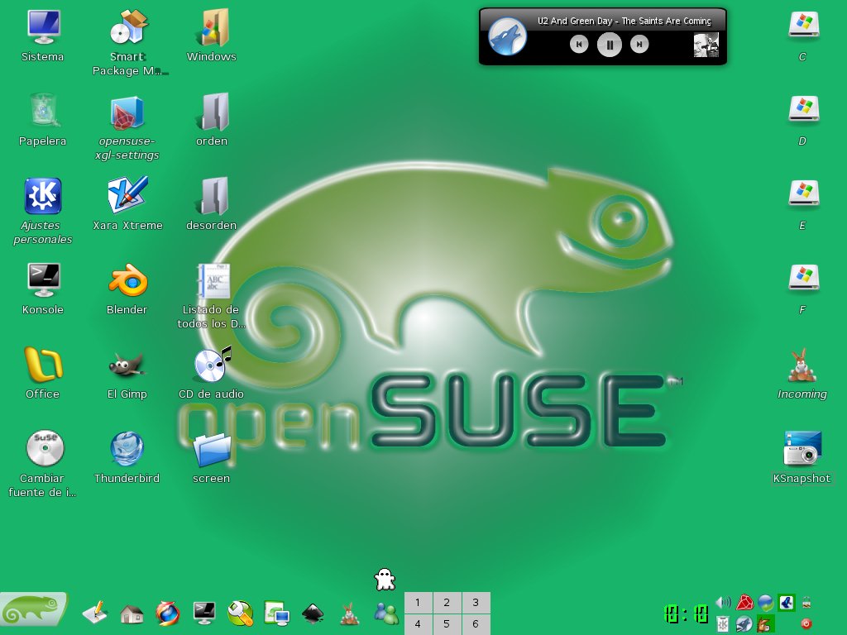Switch to virtual desktop 5
The width and height of the screenshot is (847, 635).
447,623
